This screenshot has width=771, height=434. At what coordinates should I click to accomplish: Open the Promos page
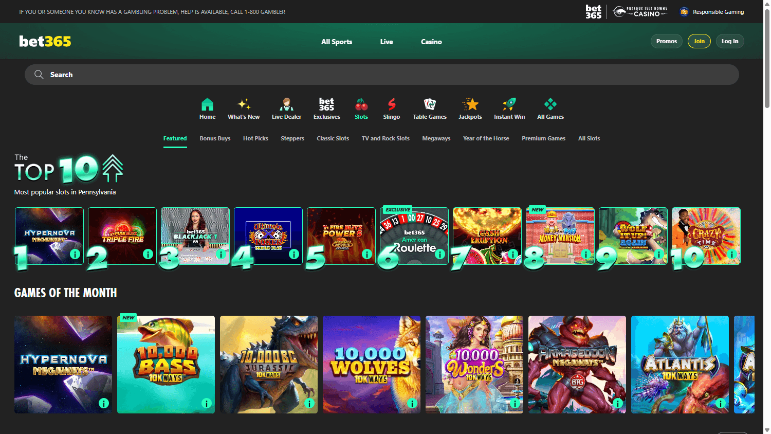click(666, 41)
